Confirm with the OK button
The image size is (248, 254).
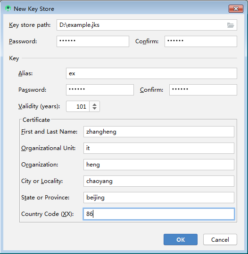point(181,239)
